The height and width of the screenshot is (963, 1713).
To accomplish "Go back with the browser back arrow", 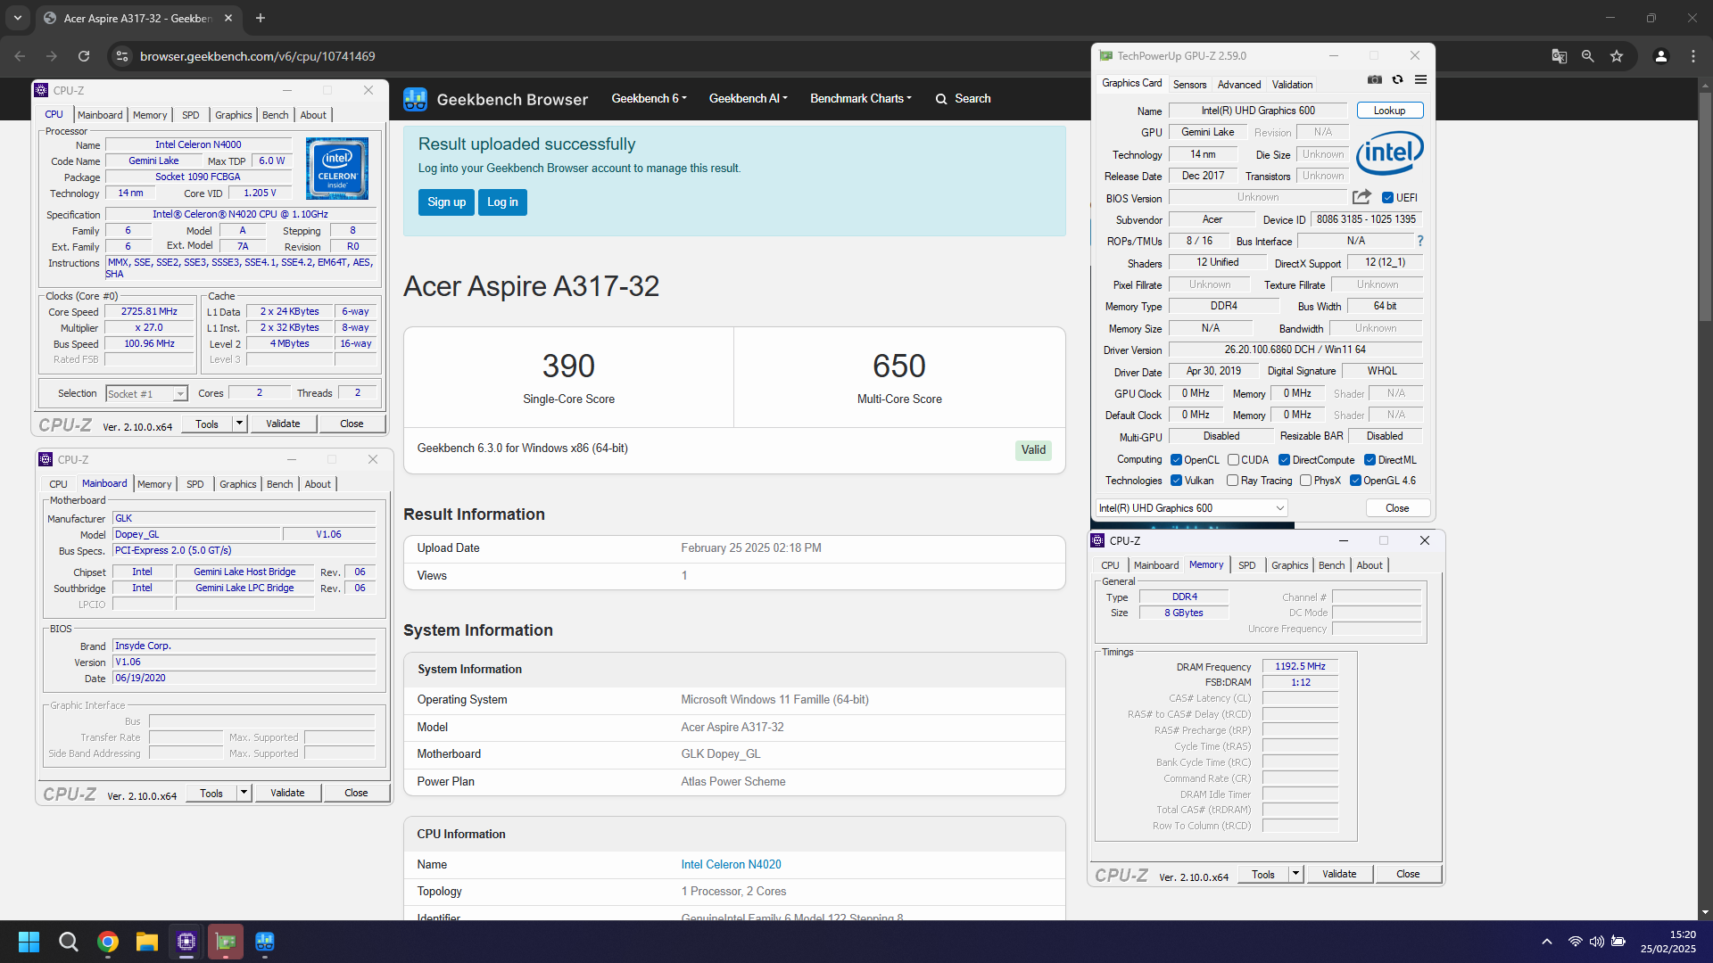I will tap(20, 56).
